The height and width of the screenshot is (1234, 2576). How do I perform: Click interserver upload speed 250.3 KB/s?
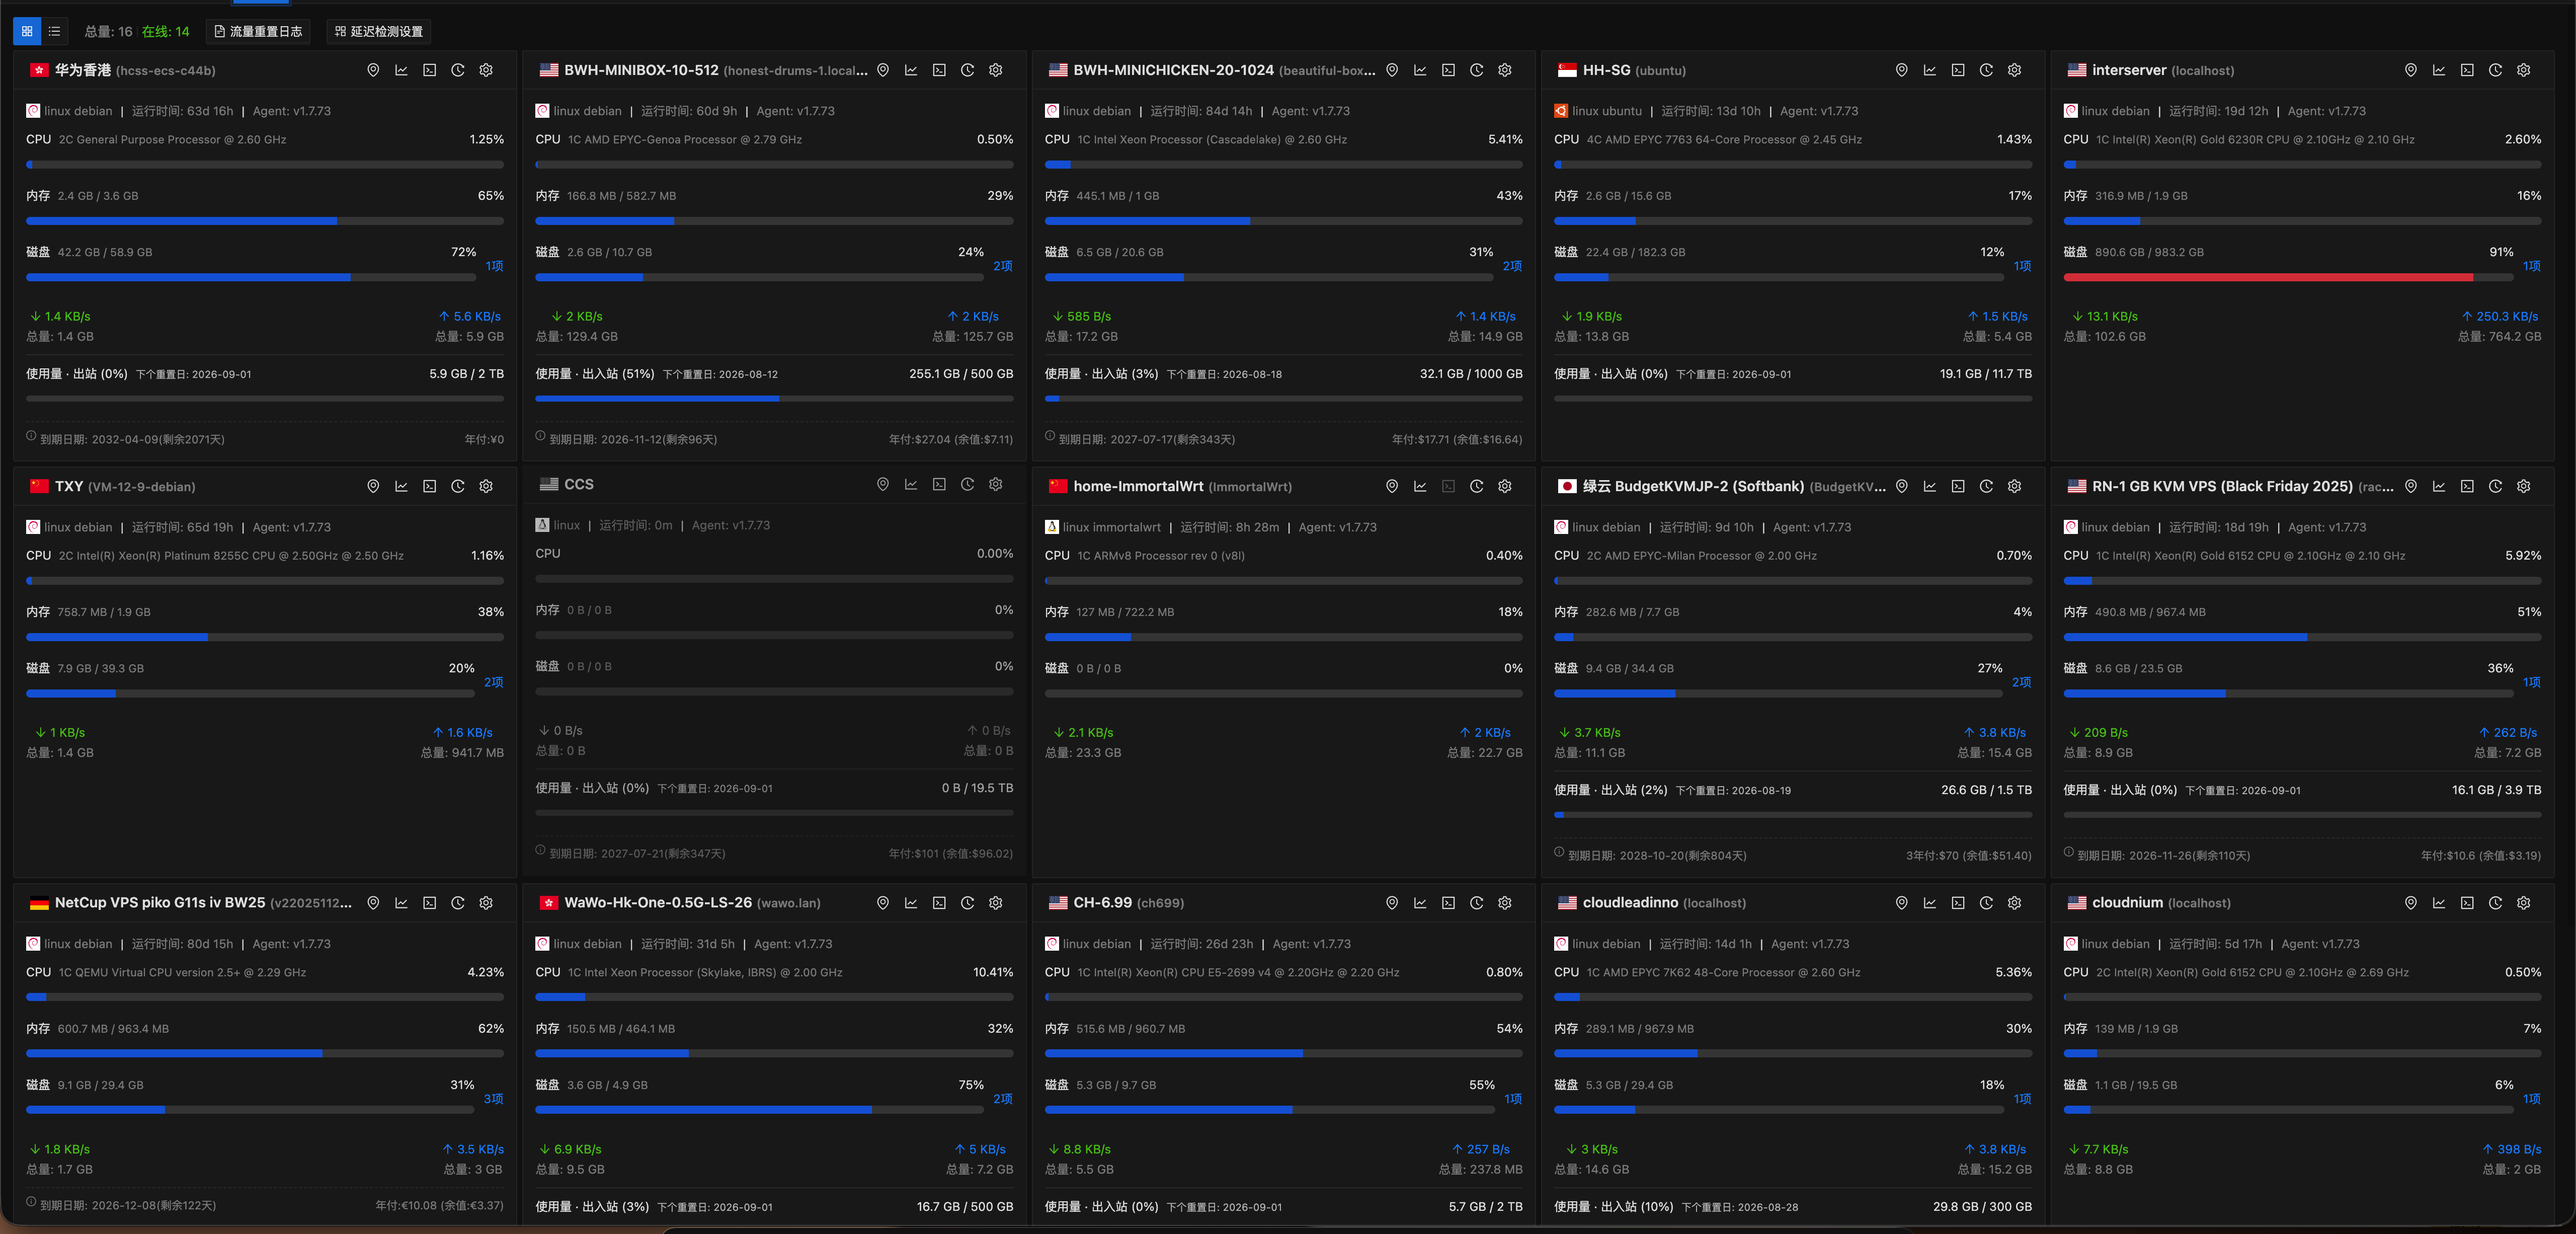point(2500,316)
